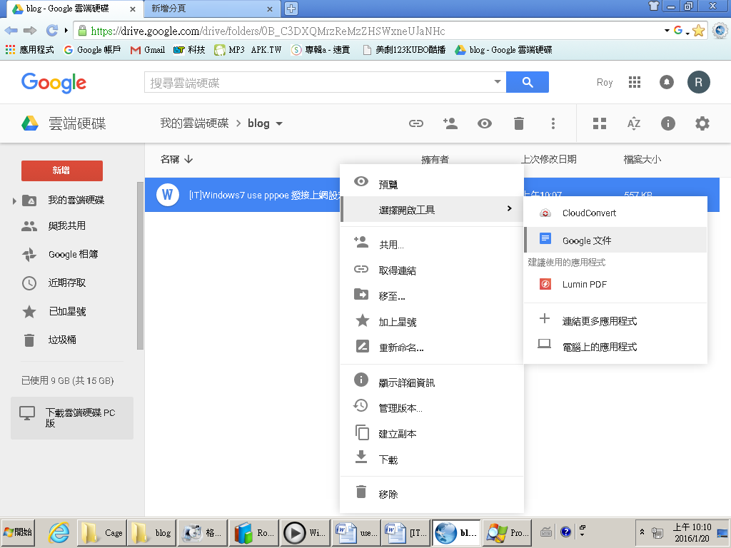The width and height of the screenshot is (731, 548).
Task: Select 連結更多應用程式 in the submenu
Action: tap(615, 320)
